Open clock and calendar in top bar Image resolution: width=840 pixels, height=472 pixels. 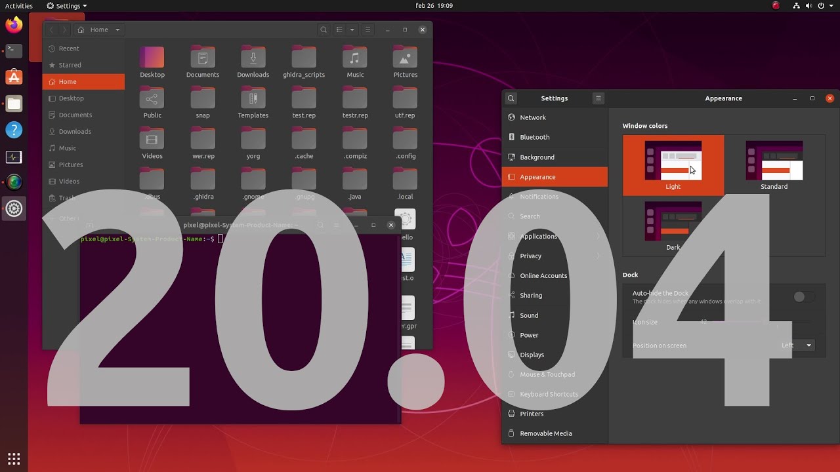[434, 6]
